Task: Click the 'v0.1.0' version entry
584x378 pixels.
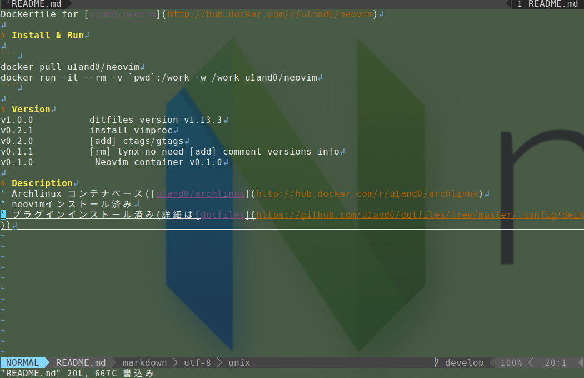Action: (17, 162)
